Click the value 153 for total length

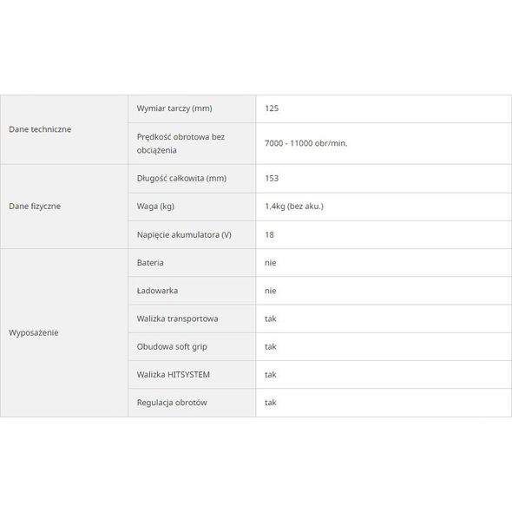pyautogui.click(x=272, y=178)
